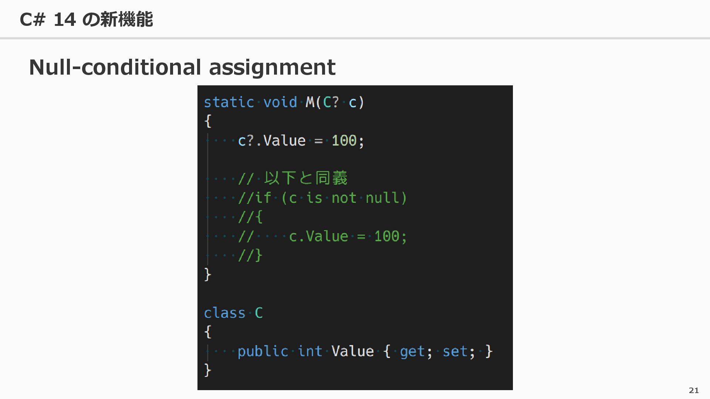This screenshot has width=710, height=399.
Task: Click the 'public int Value { get; set; }' line
Action: pos(365,351)
